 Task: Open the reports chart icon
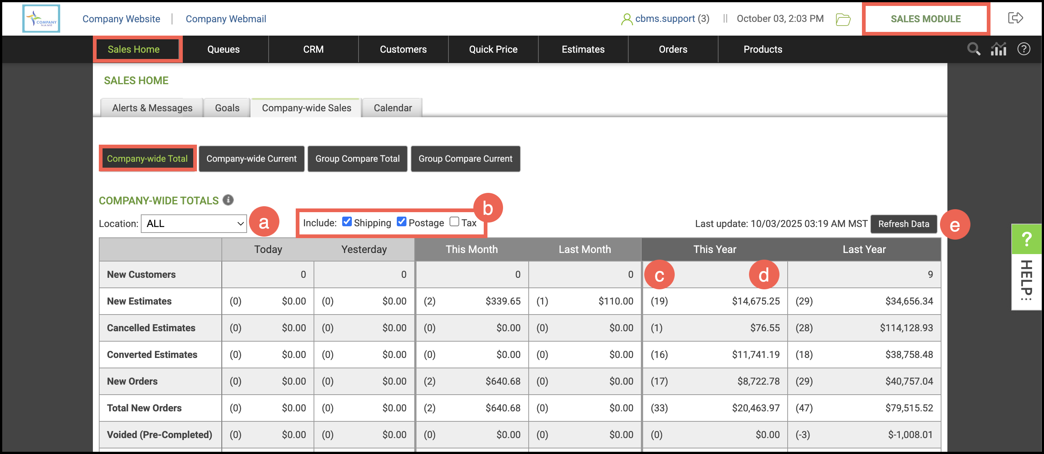click(x=999, y=49)
